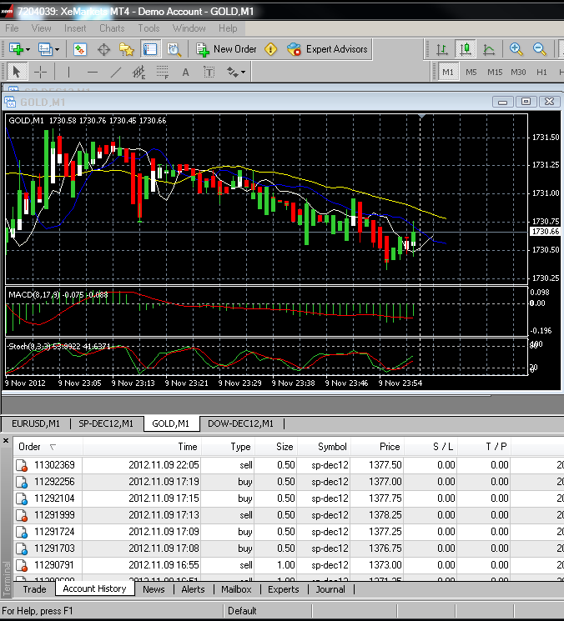The width and height of the screenshot is (564, 621).
Task: Click the GOLD,M1 chart window icon
Action: tap(10, 103)
